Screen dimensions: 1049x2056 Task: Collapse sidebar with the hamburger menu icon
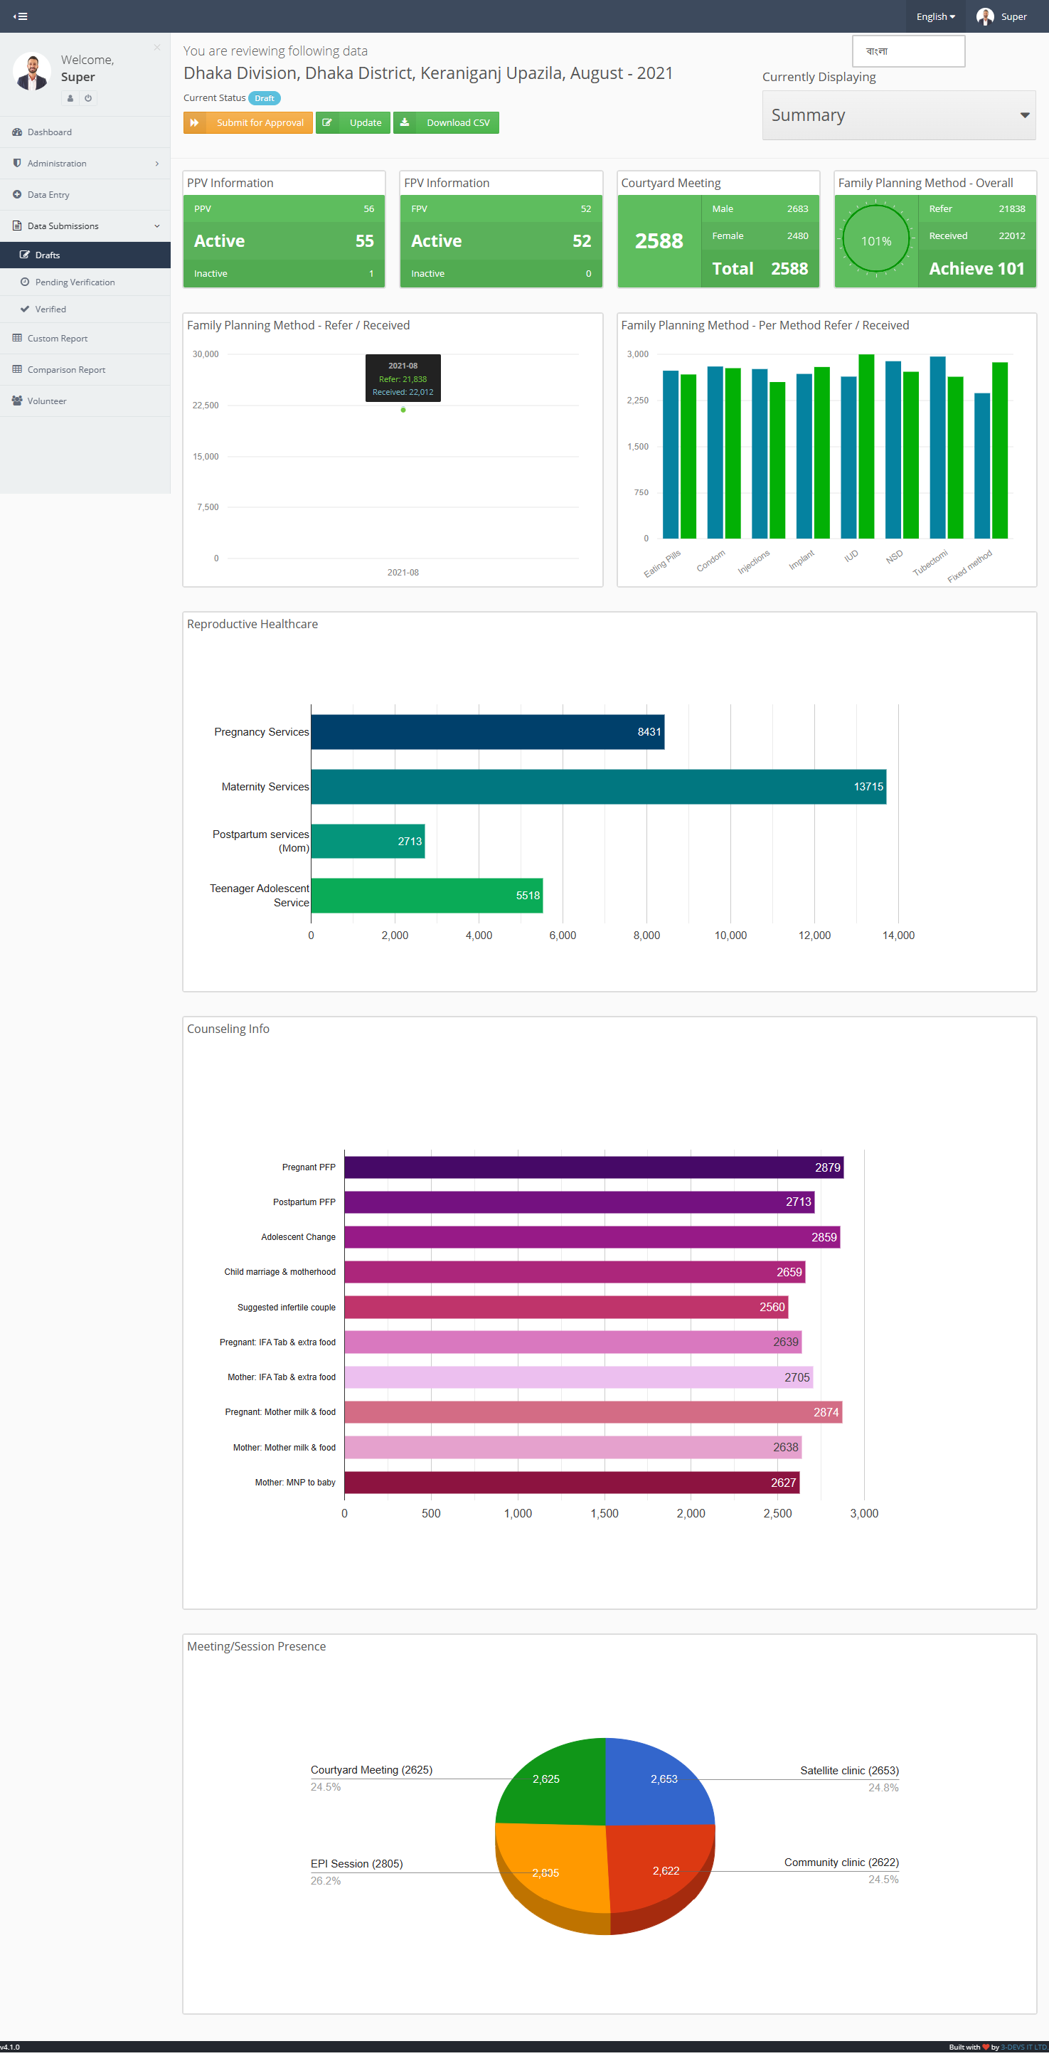(x=21, y=16)
